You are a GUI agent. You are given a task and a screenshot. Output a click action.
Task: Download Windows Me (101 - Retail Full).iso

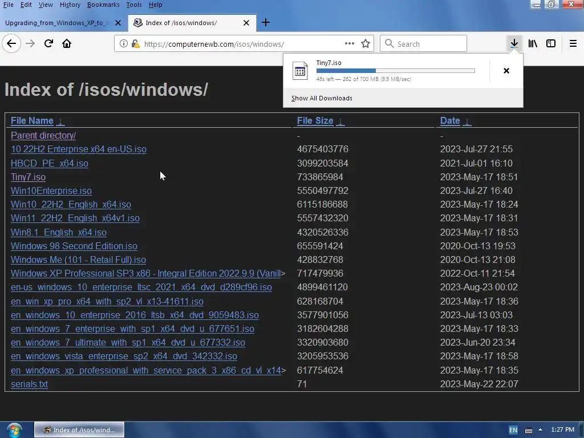[78, 260]
